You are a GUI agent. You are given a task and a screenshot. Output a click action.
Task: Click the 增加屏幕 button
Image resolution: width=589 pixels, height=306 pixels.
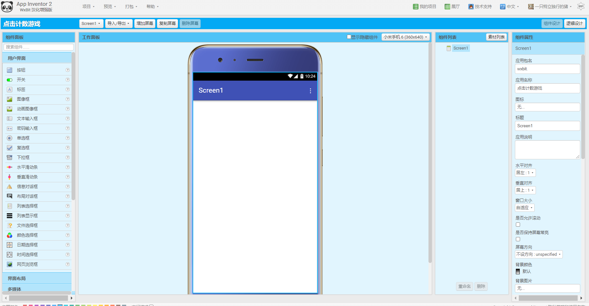[x=145, y=23]
